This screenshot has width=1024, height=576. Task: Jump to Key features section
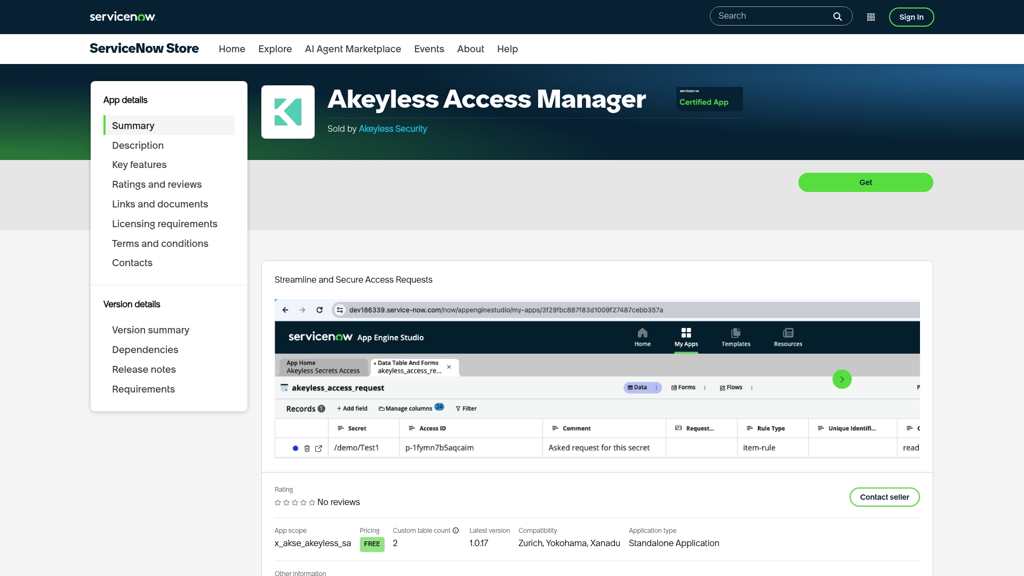139,165
